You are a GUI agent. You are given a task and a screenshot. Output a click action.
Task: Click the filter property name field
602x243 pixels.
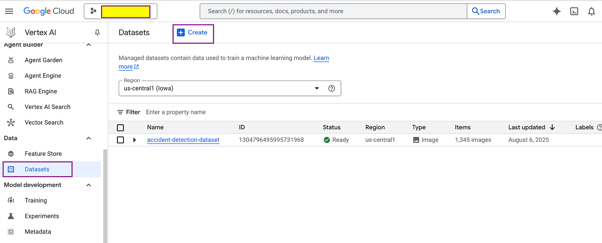tap(176, 112)
